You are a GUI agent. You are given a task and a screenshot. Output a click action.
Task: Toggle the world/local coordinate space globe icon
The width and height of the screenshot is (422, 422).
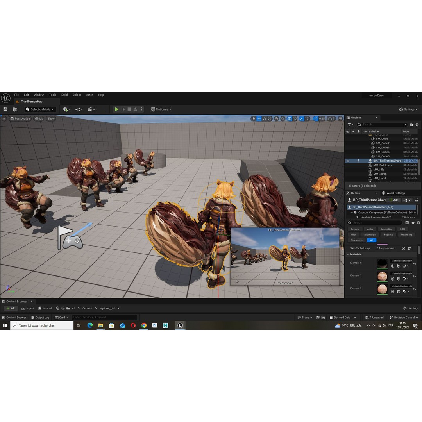click(276, 119)
